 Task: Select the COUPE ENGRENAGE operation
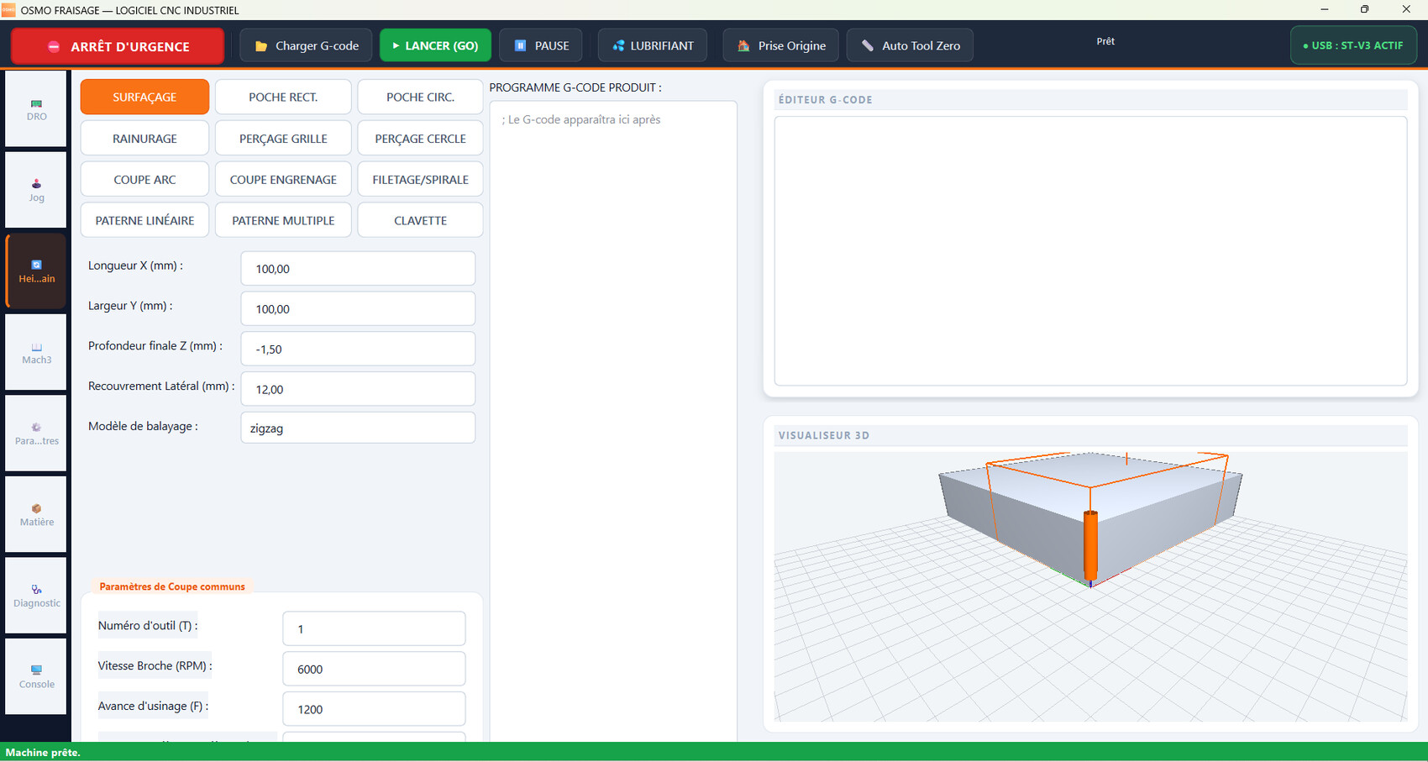[283, 179]
